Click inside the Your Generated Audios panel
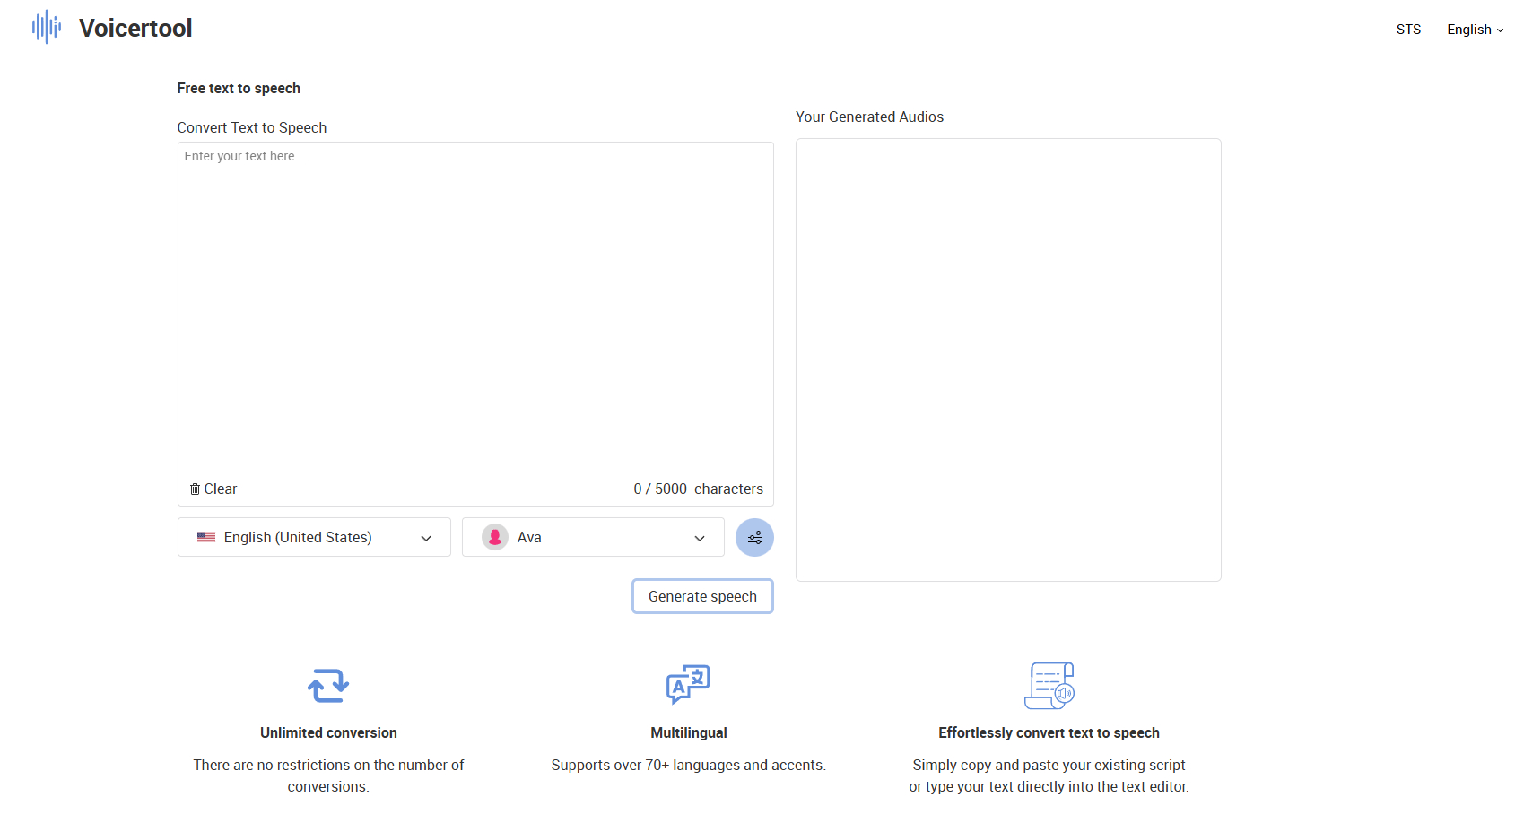The image size is (1515, 814). (x=1008, y=359)
